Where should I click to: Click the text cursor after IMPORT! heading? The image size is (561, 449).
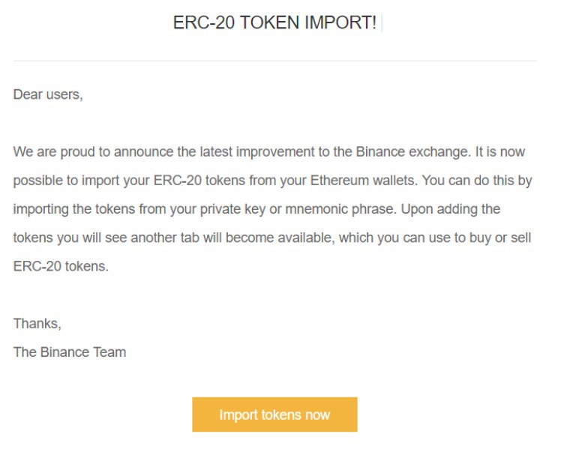[x=382, y=22]
